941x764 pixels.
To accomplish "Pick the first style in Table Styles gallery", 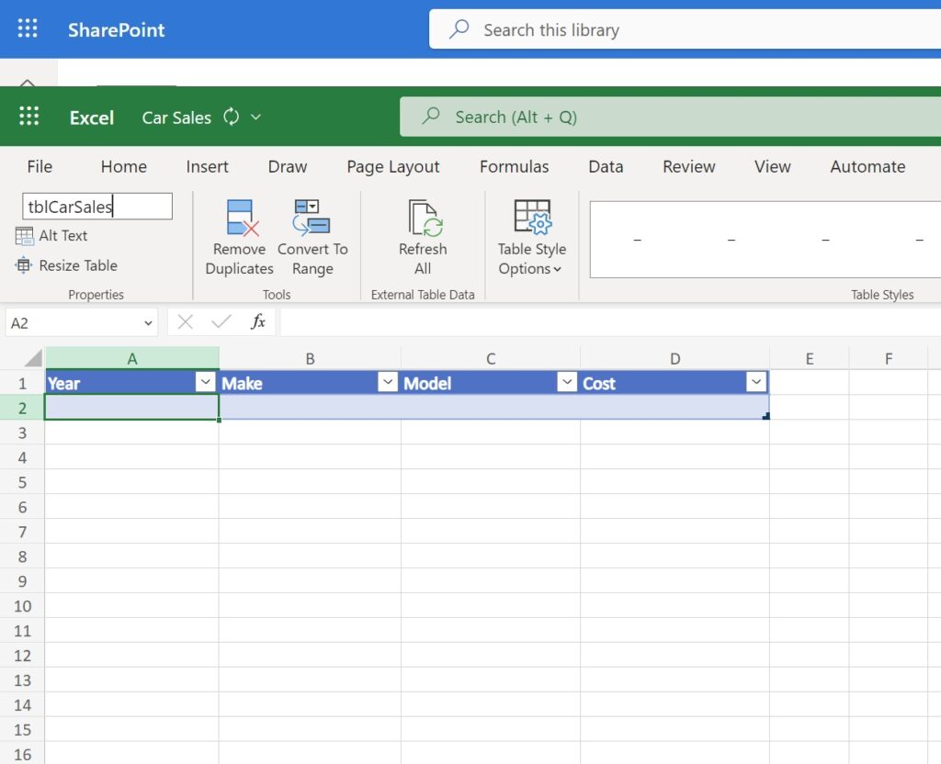I will tap(637, 239).
